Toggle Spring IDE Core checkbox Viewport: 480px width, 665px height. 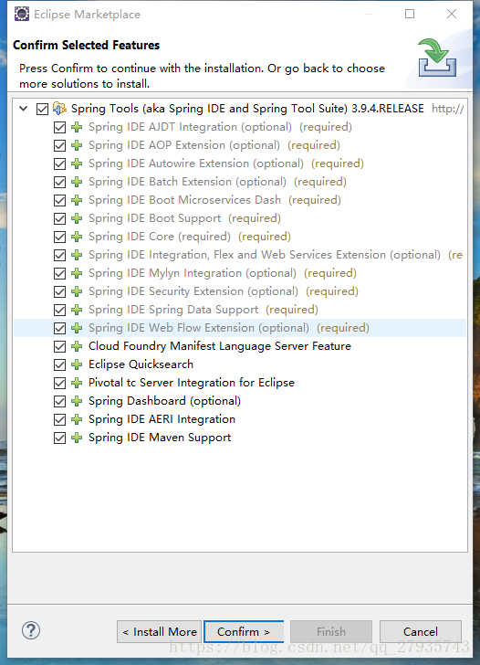[x=59, y=237]
